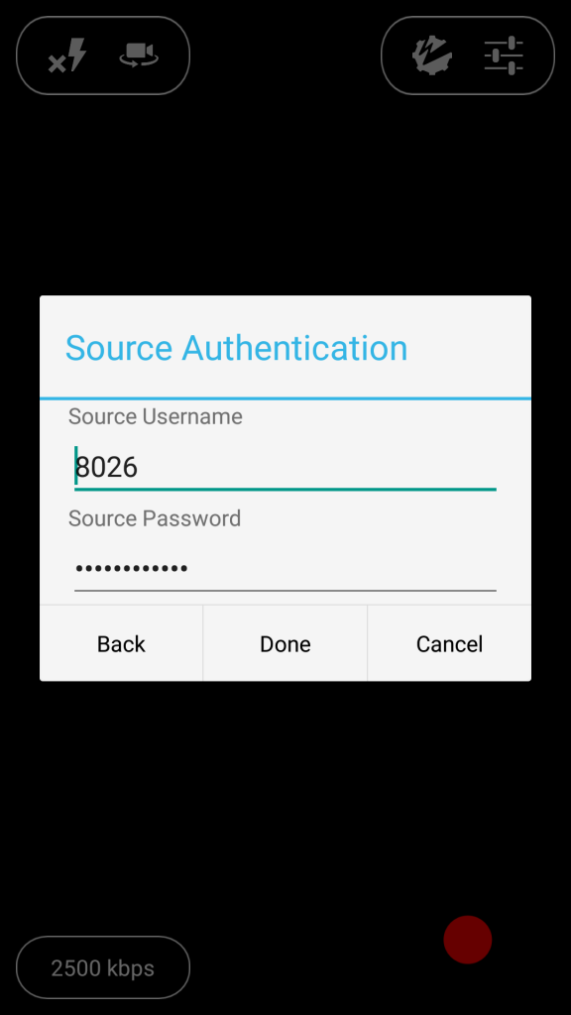Click into the Source Username input field
Viewport: 571px width, 1015px height.
[x=285, y=468]
